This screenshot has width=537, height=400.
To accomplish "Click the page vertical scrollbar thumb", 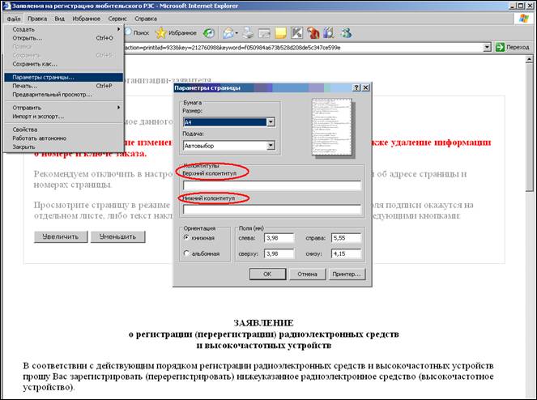I will [529, 127].
